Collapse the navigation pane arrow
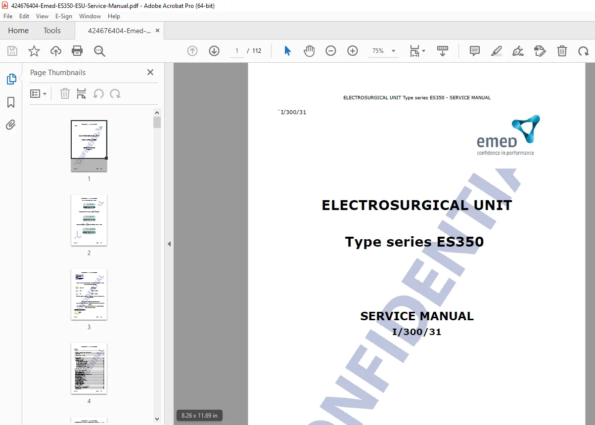 click(169, 244)
